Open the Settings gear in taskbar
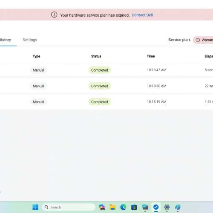Screen dimensions: 213x213 pos(167,207)
